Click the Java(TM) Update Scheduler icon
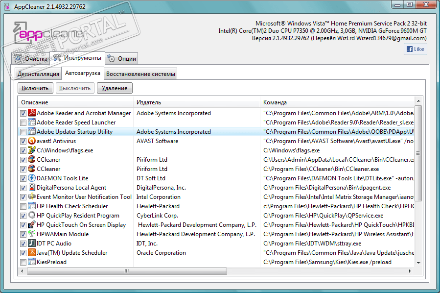The image size is (440, 293). [x=32, y=252]
